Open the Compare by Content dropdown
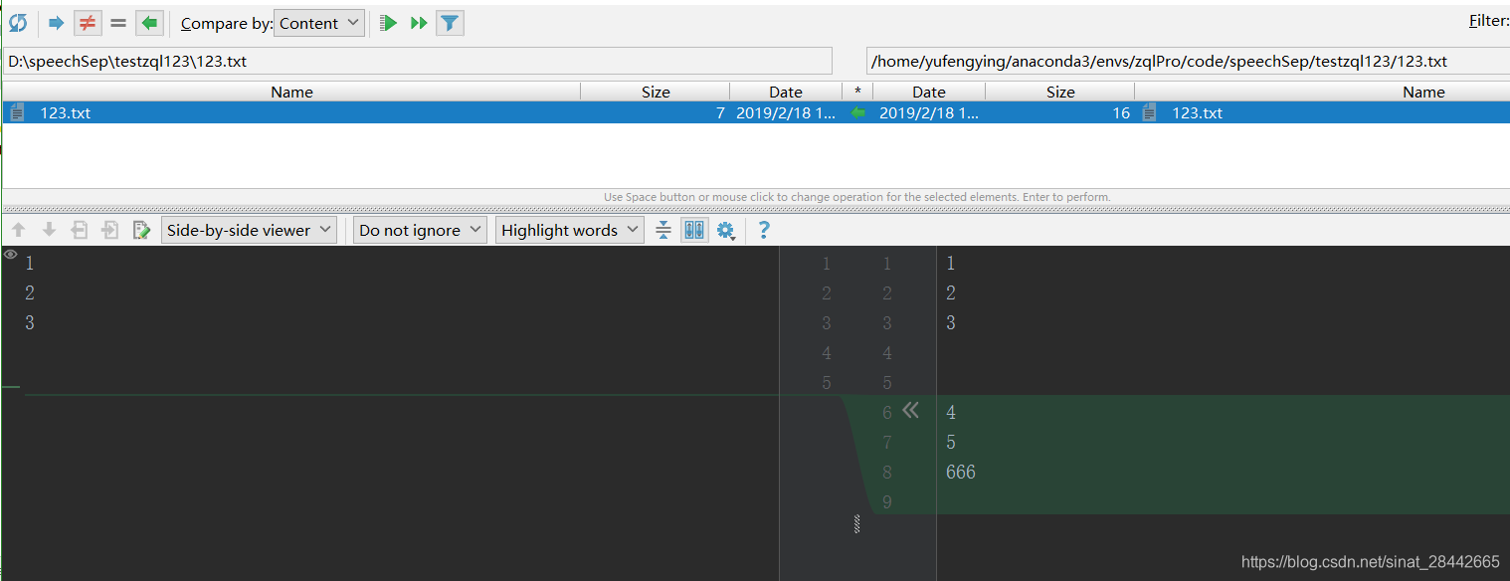 tap(319, 23)
